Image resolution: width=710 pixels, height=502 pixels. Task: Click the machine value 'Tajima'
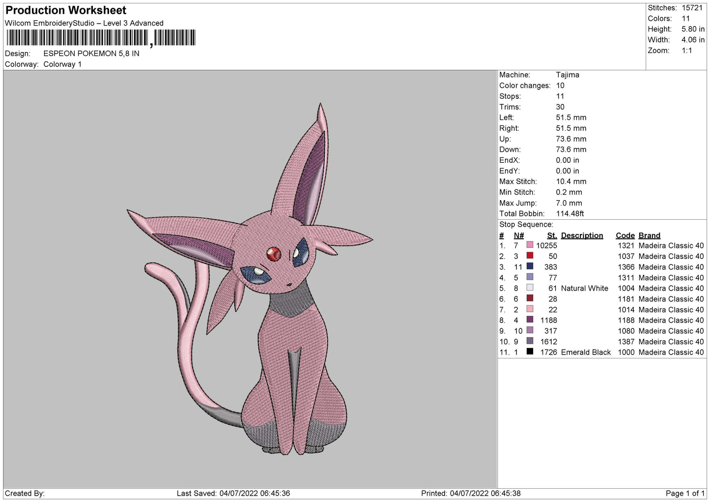tap(568, 75)
